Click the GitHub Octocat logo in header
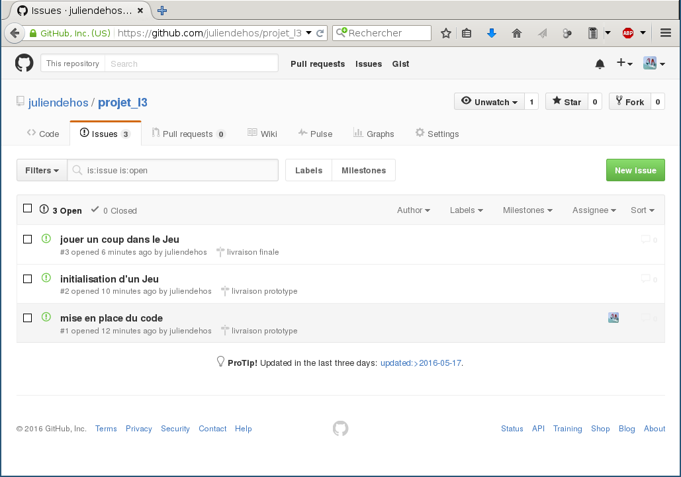681x477 pixels. 24,64
